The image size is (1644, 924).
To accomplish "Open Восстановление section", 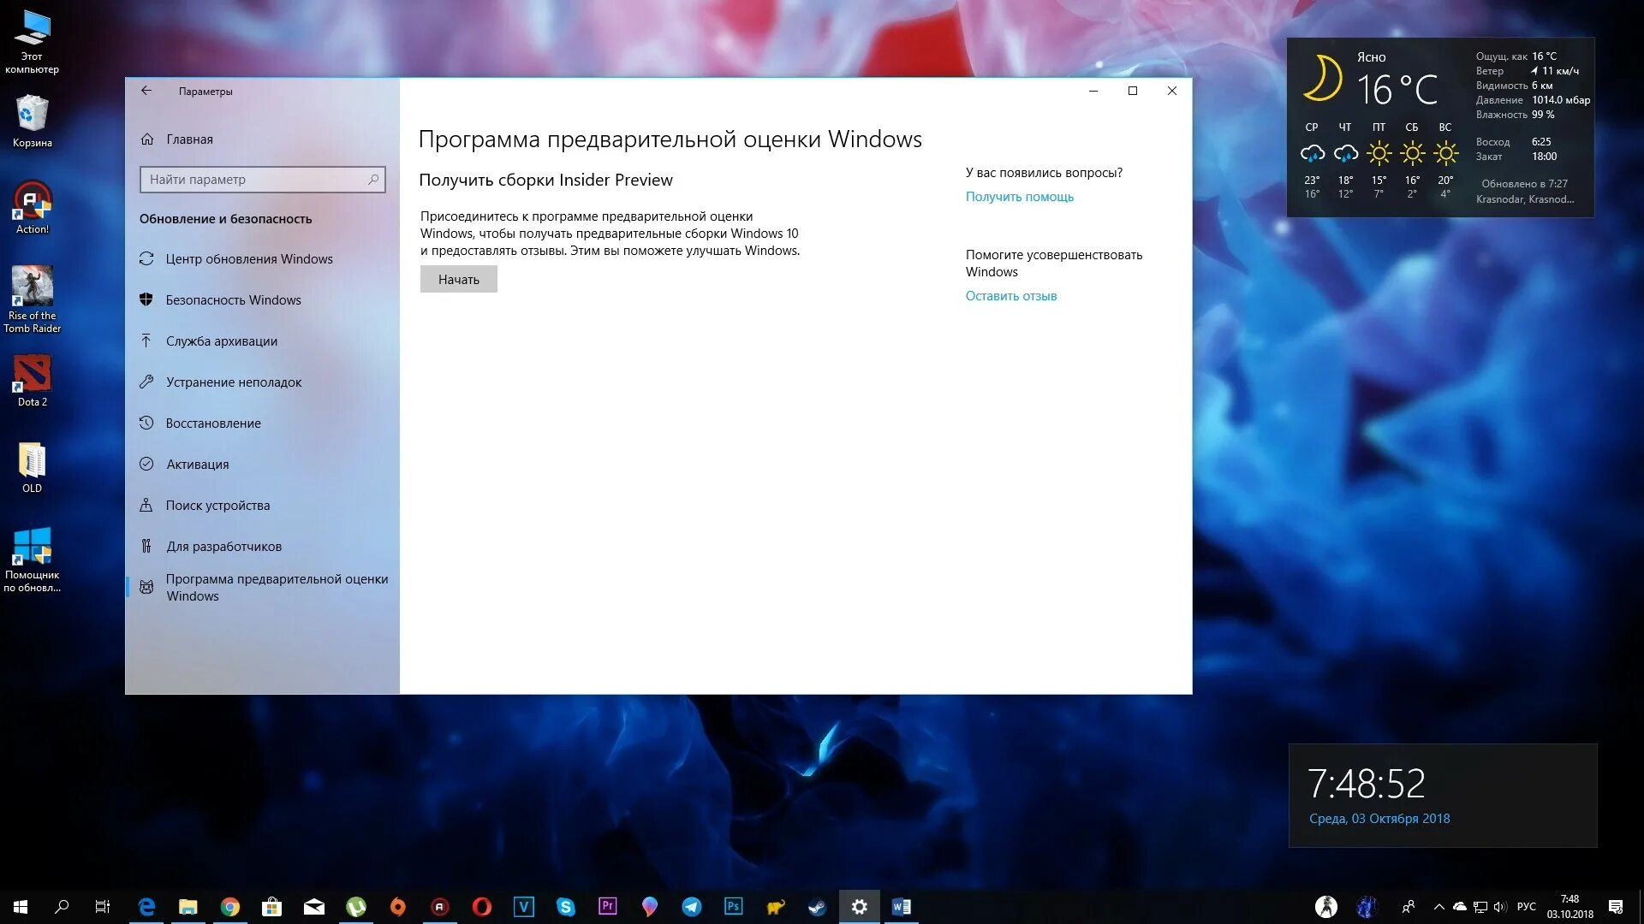I will point(212,423).
